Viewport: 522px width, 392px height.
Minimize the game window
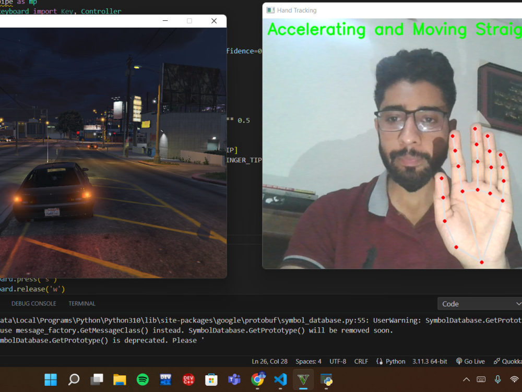165,21
